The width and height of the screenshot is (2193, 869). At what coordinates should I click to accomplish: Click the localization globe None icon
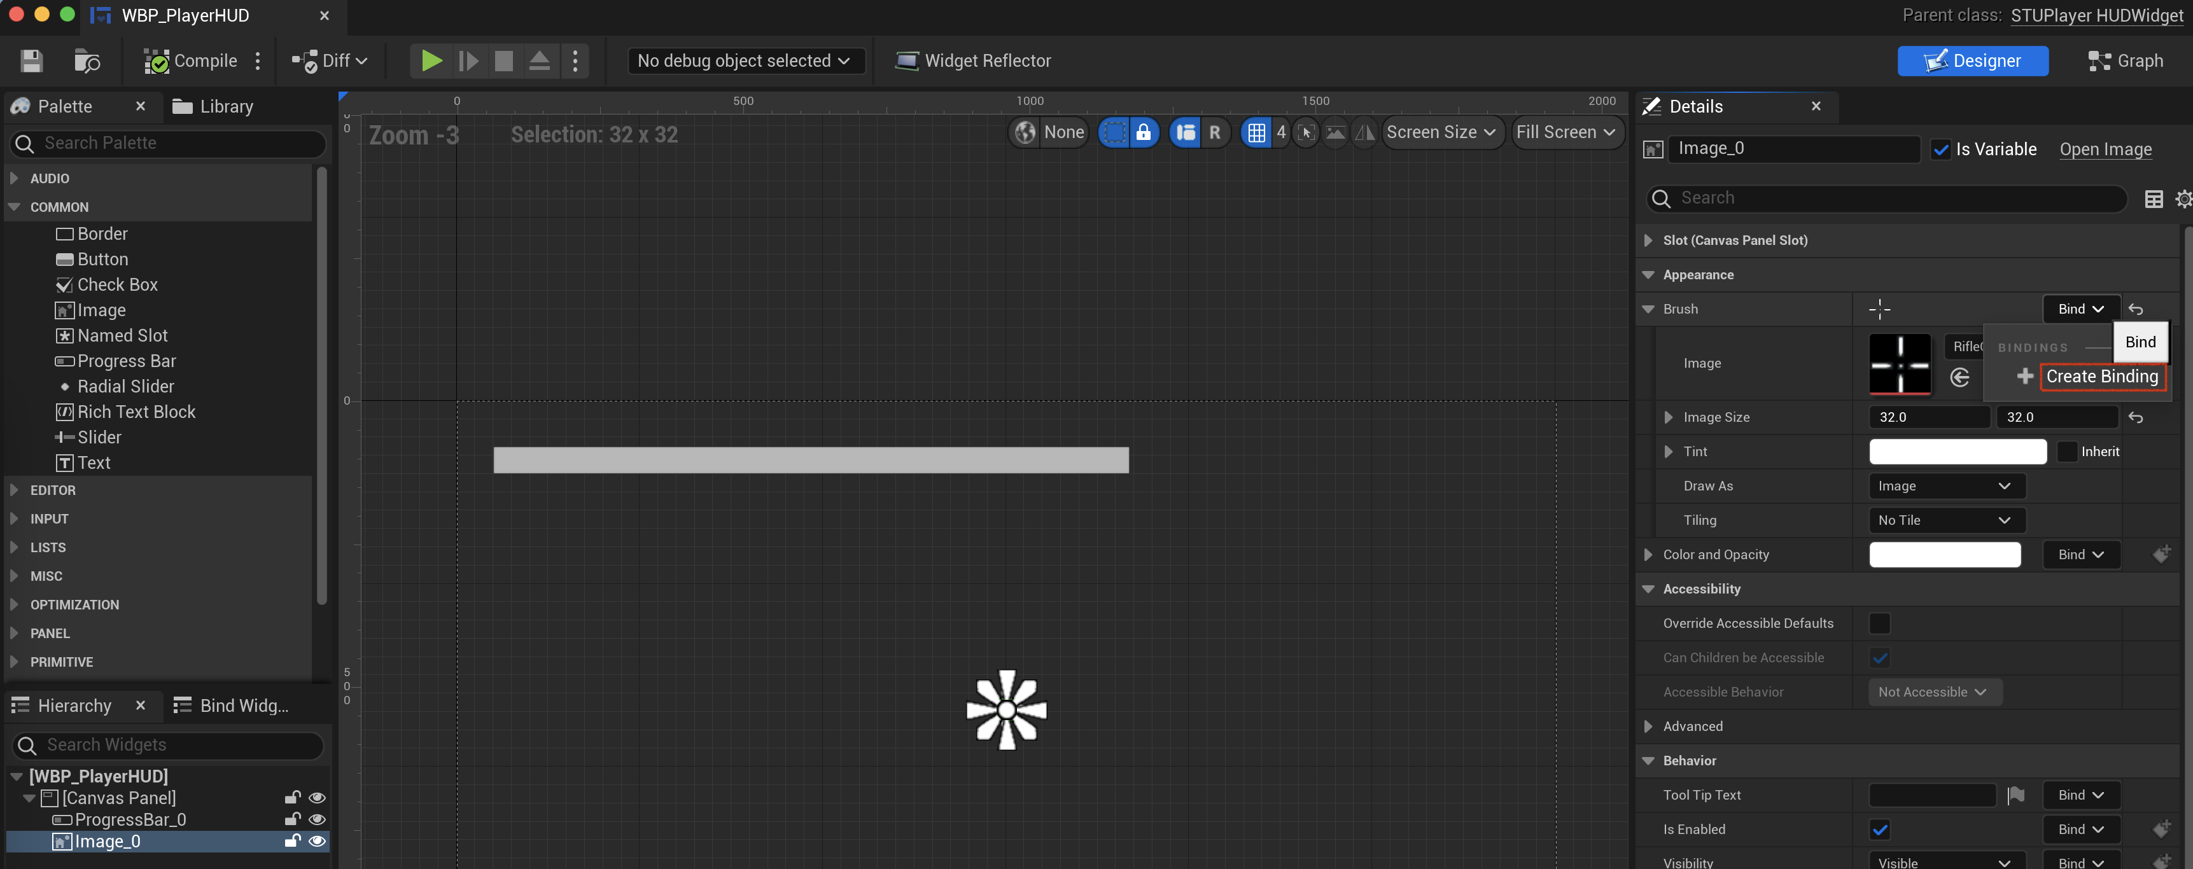click(1026, 133)
